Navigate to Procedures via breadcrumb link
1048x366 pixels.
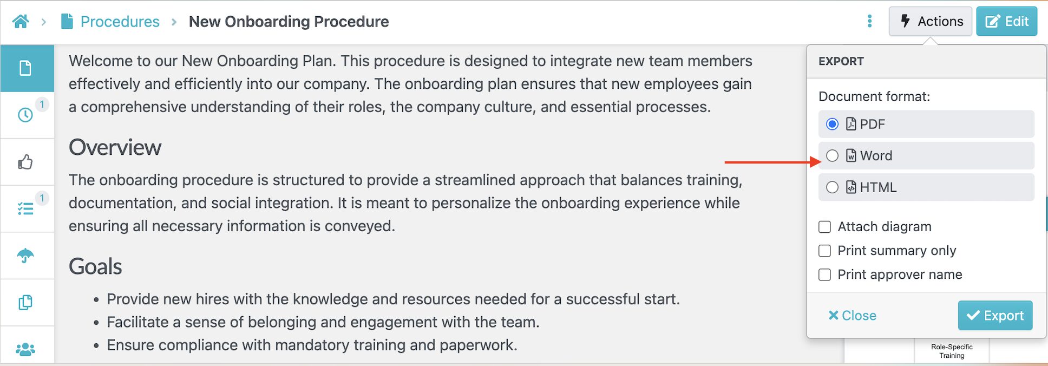pos(120,21)
